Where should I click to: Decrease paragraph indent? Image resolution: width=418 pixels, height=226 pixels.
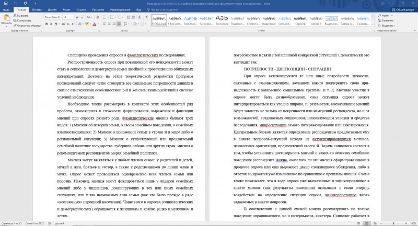(x=129, y=17)
